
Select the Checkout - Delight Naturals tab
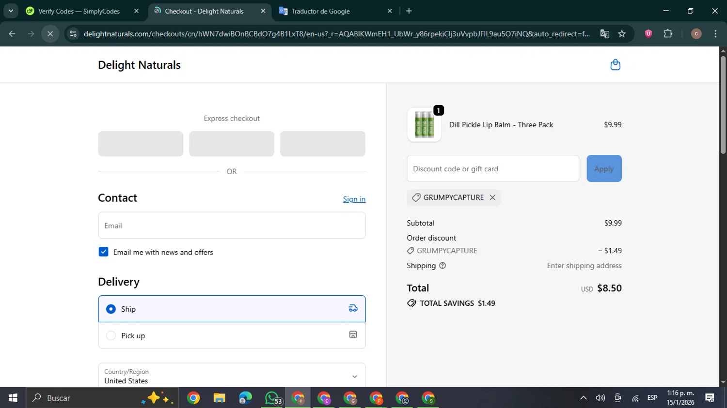(x=204, y=11)
